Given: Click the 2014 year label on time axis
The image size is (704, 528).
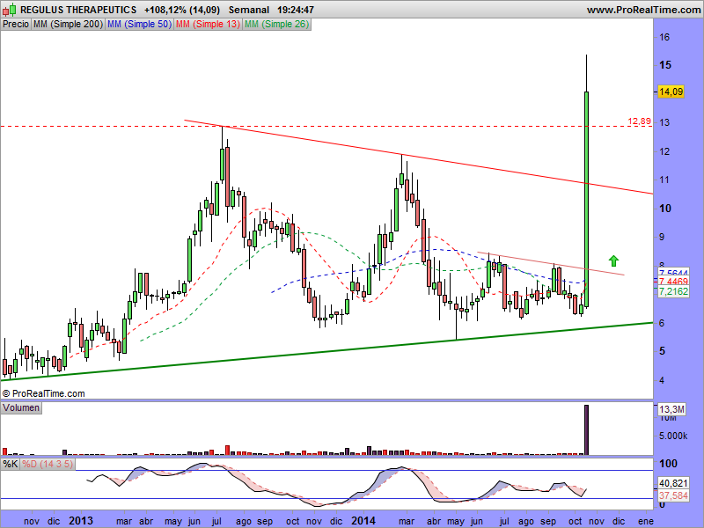Looking at the screenshot, I should (363, 521).
